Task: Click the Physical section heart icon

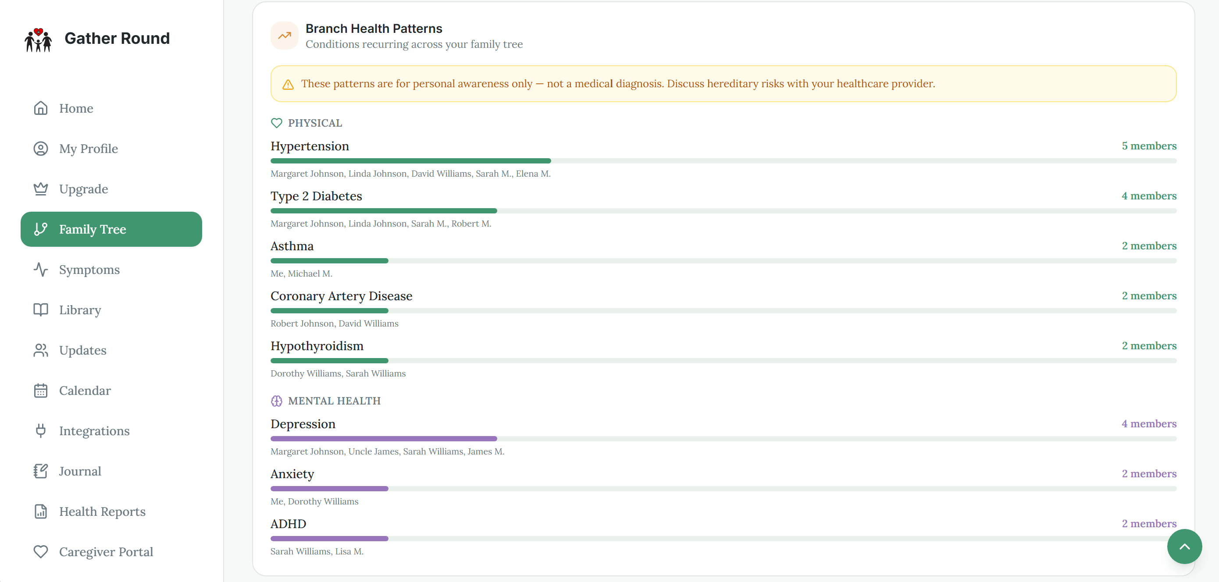Action: point(276,123)
